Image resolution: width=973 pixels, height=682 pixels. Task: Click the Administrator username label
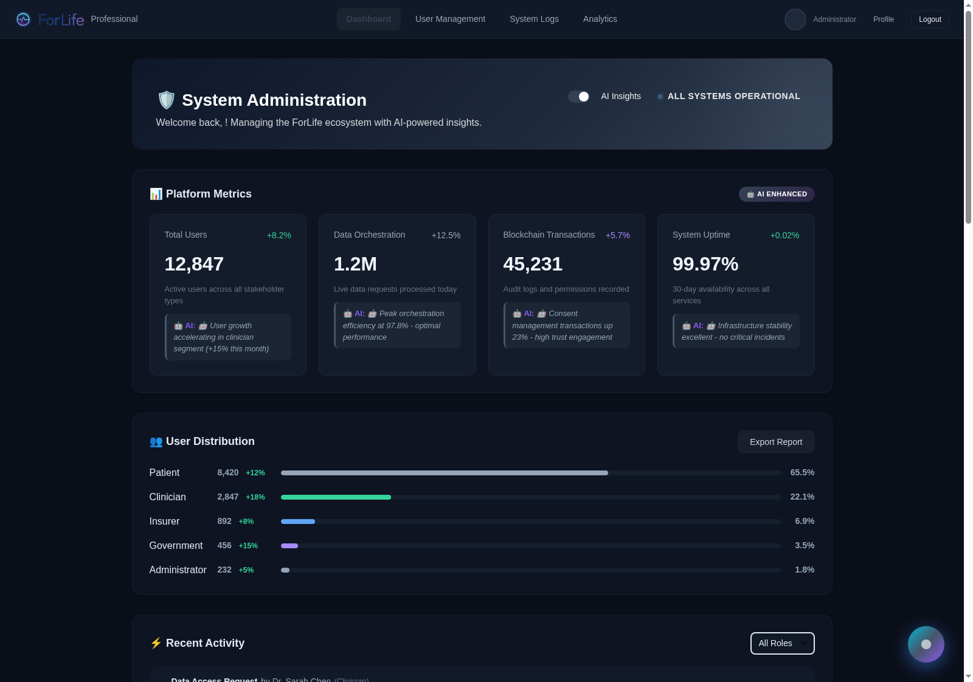click(834, 19)
